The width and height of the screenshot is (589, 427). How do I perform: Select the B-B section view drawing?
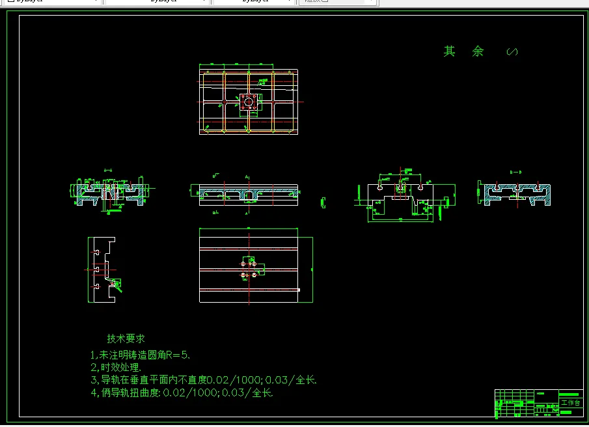click(x=514, y=194)
